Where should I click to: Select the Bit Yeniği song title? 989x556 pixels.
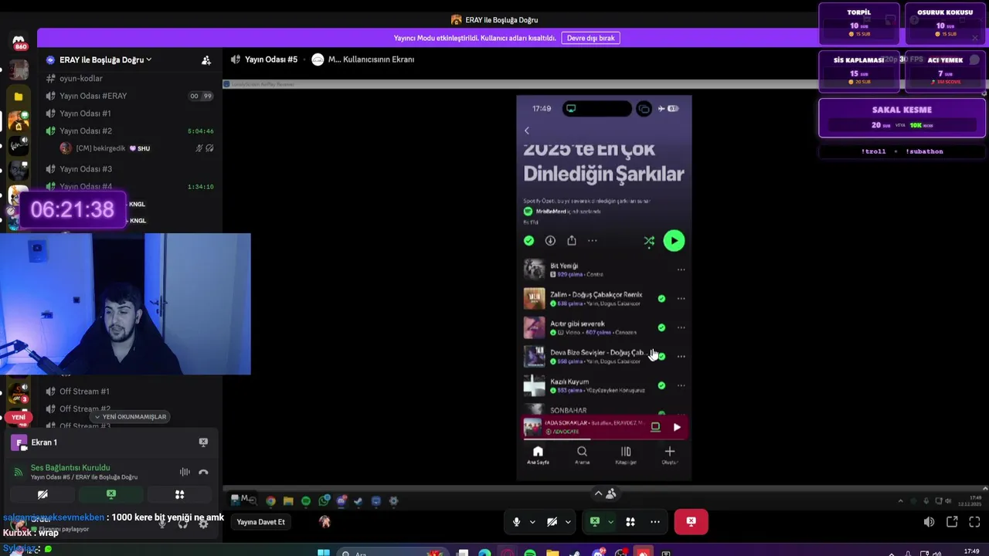[x=564, y=266]
